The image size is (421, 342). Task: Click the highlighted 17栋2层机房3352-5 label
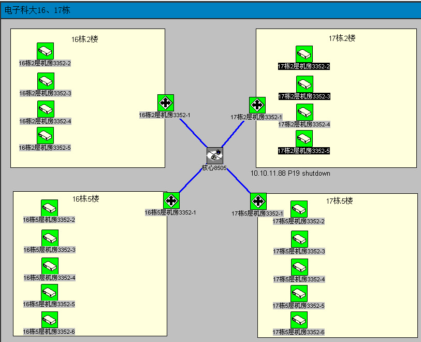(304, 151)
